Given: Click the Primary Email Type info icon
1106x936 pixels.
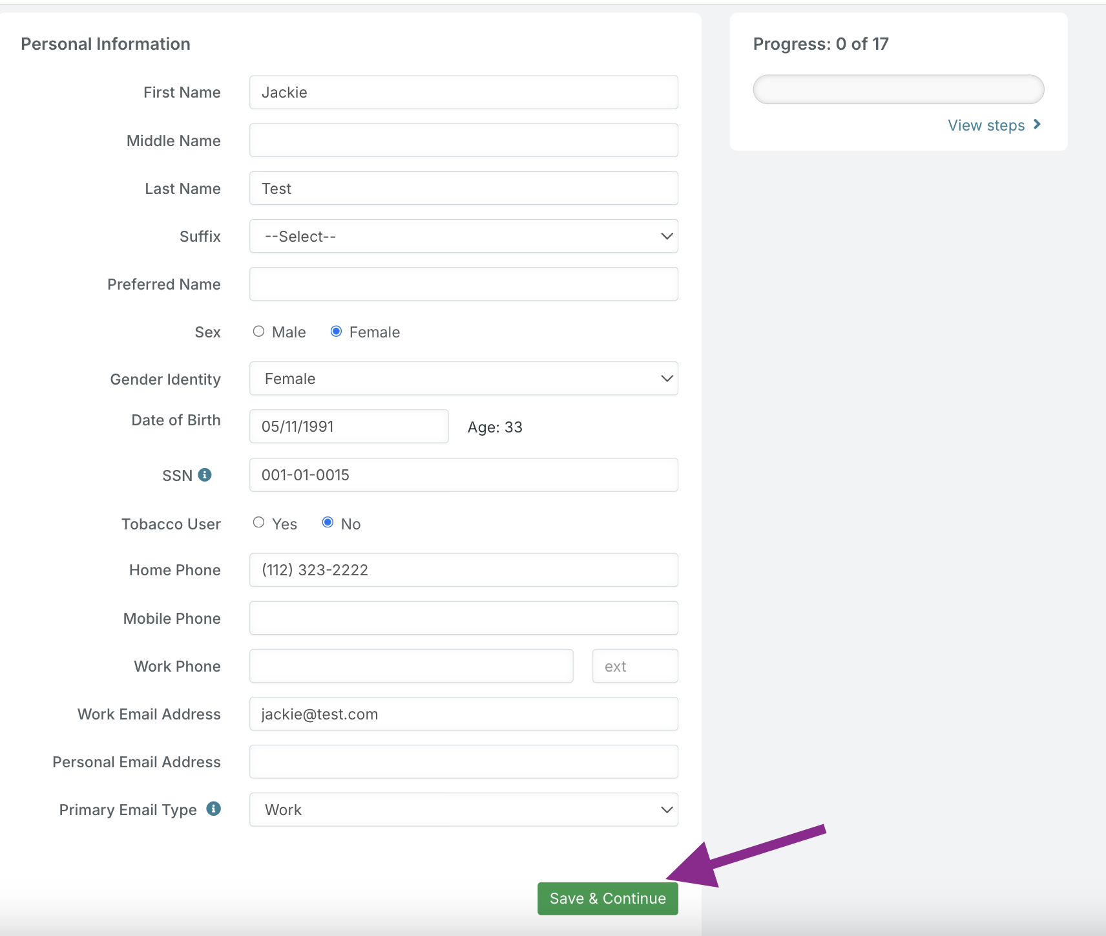Looking at the screenshot, I should click(x=213, y=809).
